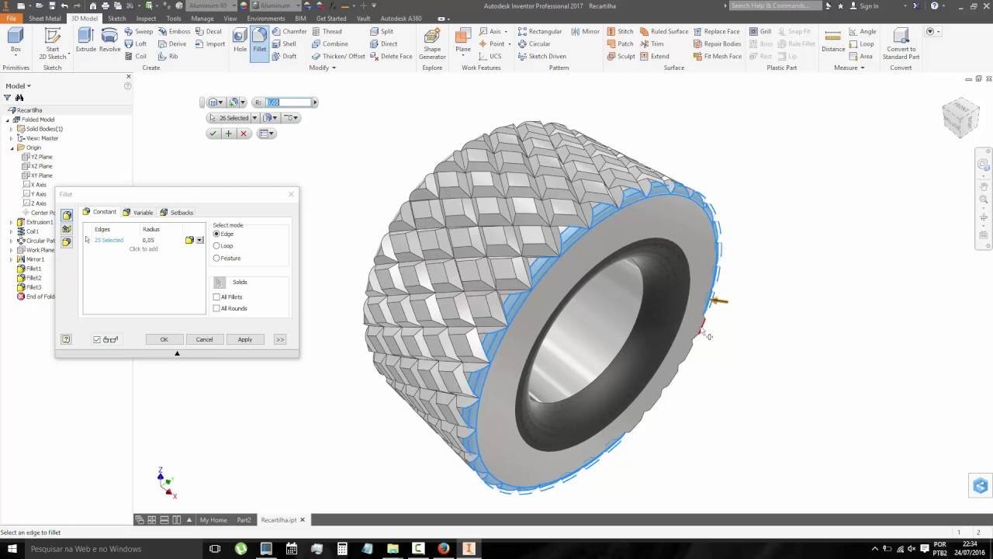Image resolution: width=993 pixels, height=559 pixels.
Task: Click the ViewCube in the viewport
Action: (960, 118)
